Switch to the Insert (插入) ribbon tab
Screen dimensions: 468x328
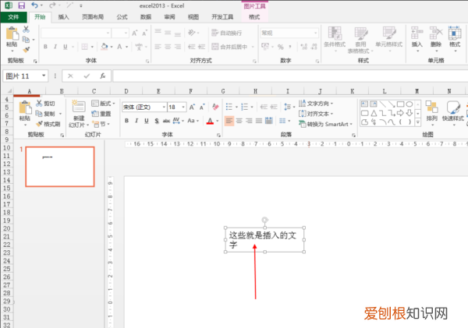(63, 17)
